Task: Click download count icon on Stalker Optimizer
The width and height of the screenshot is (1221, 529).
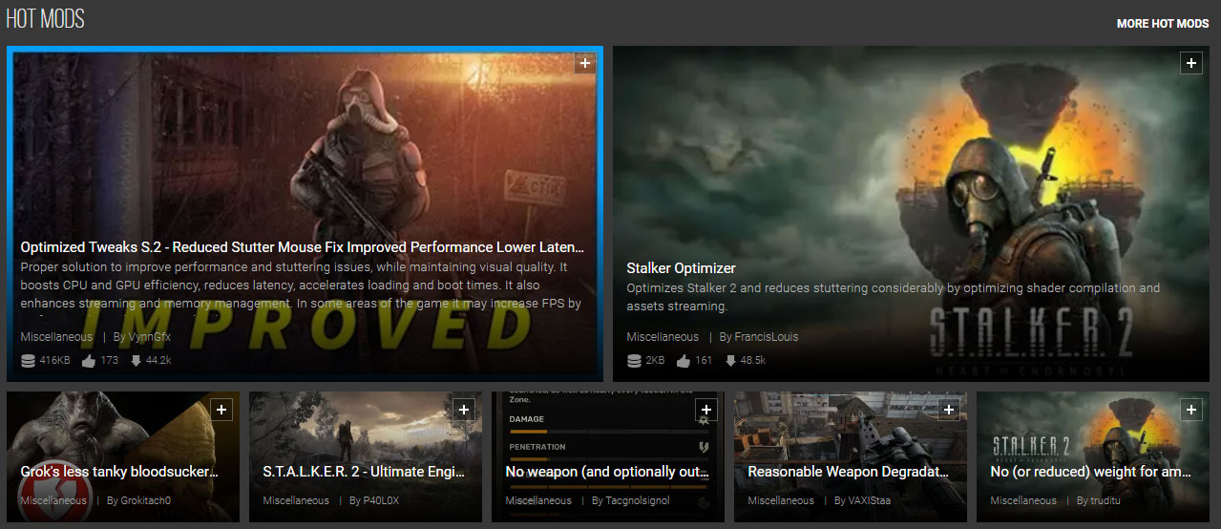Action: pyautogui.click(x=730, y=361)
